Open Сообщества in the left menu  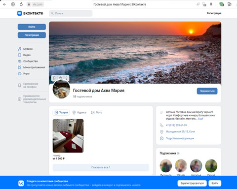(31, 61)
